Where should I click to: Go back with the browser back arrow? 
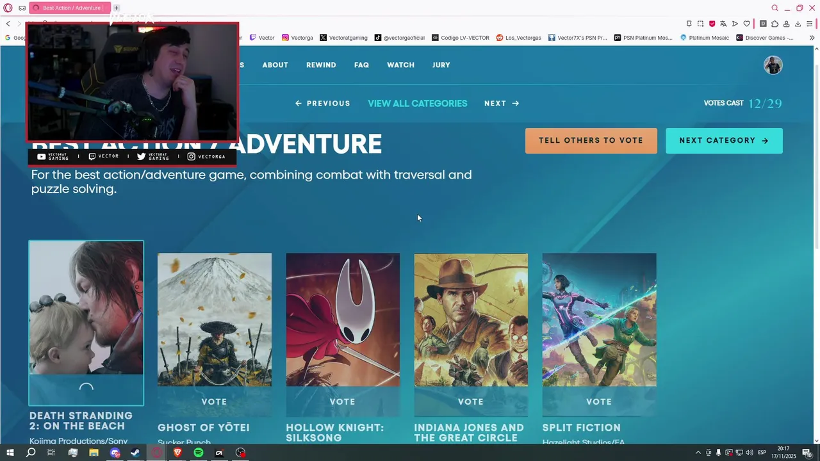pyautogui.click(x=8, y=24)
